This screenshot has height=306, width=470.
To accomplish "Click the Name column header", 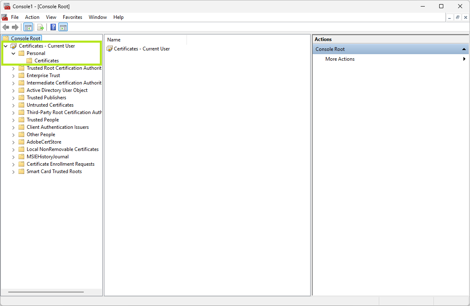I will pyautogui.click(x=146, y=39).
